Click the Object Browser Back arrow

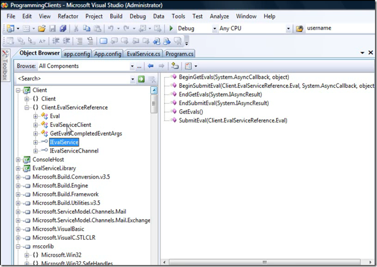(151, 66)
